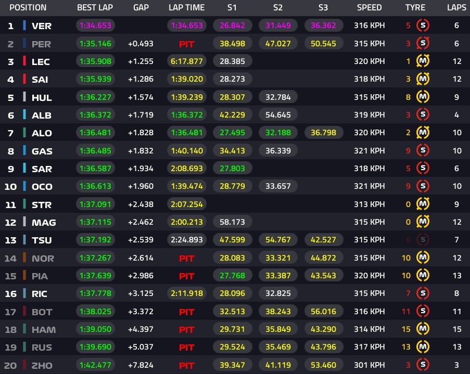This screenshot has width=470, height=374.
Task: Click the PER driver name
Action: pyautogui.click(x=41, y=44)
